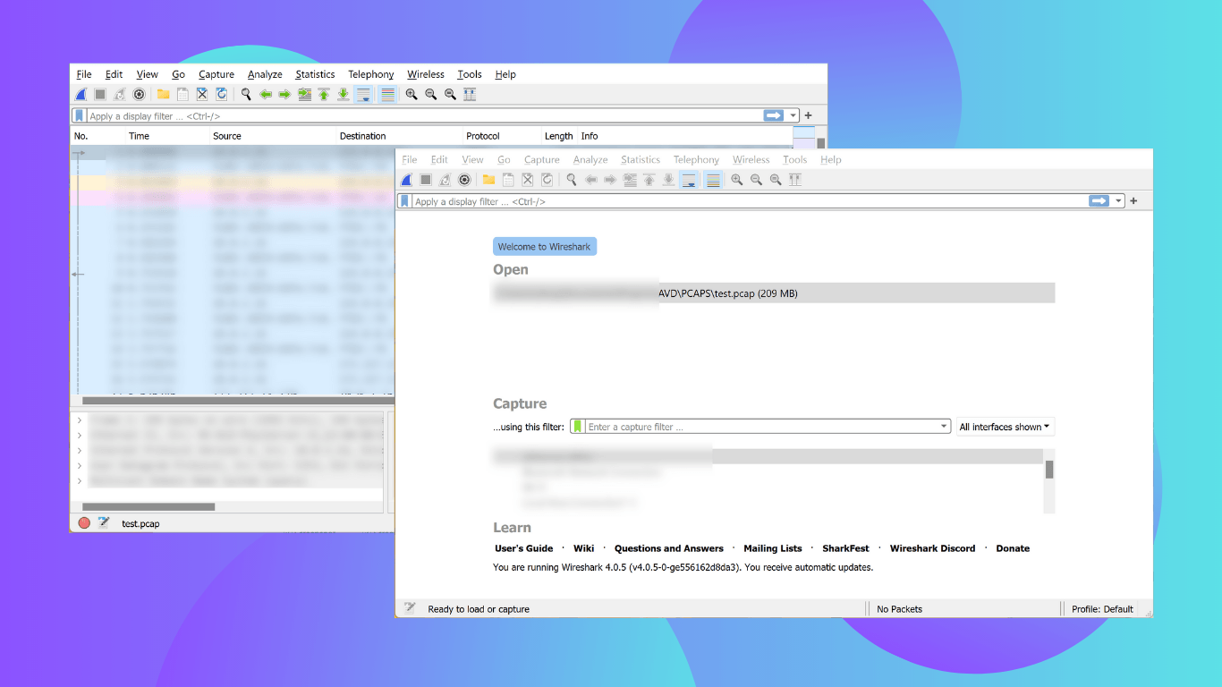Click display filter bookmark in front window
The image size is (1222, 687).
(404, 201)
